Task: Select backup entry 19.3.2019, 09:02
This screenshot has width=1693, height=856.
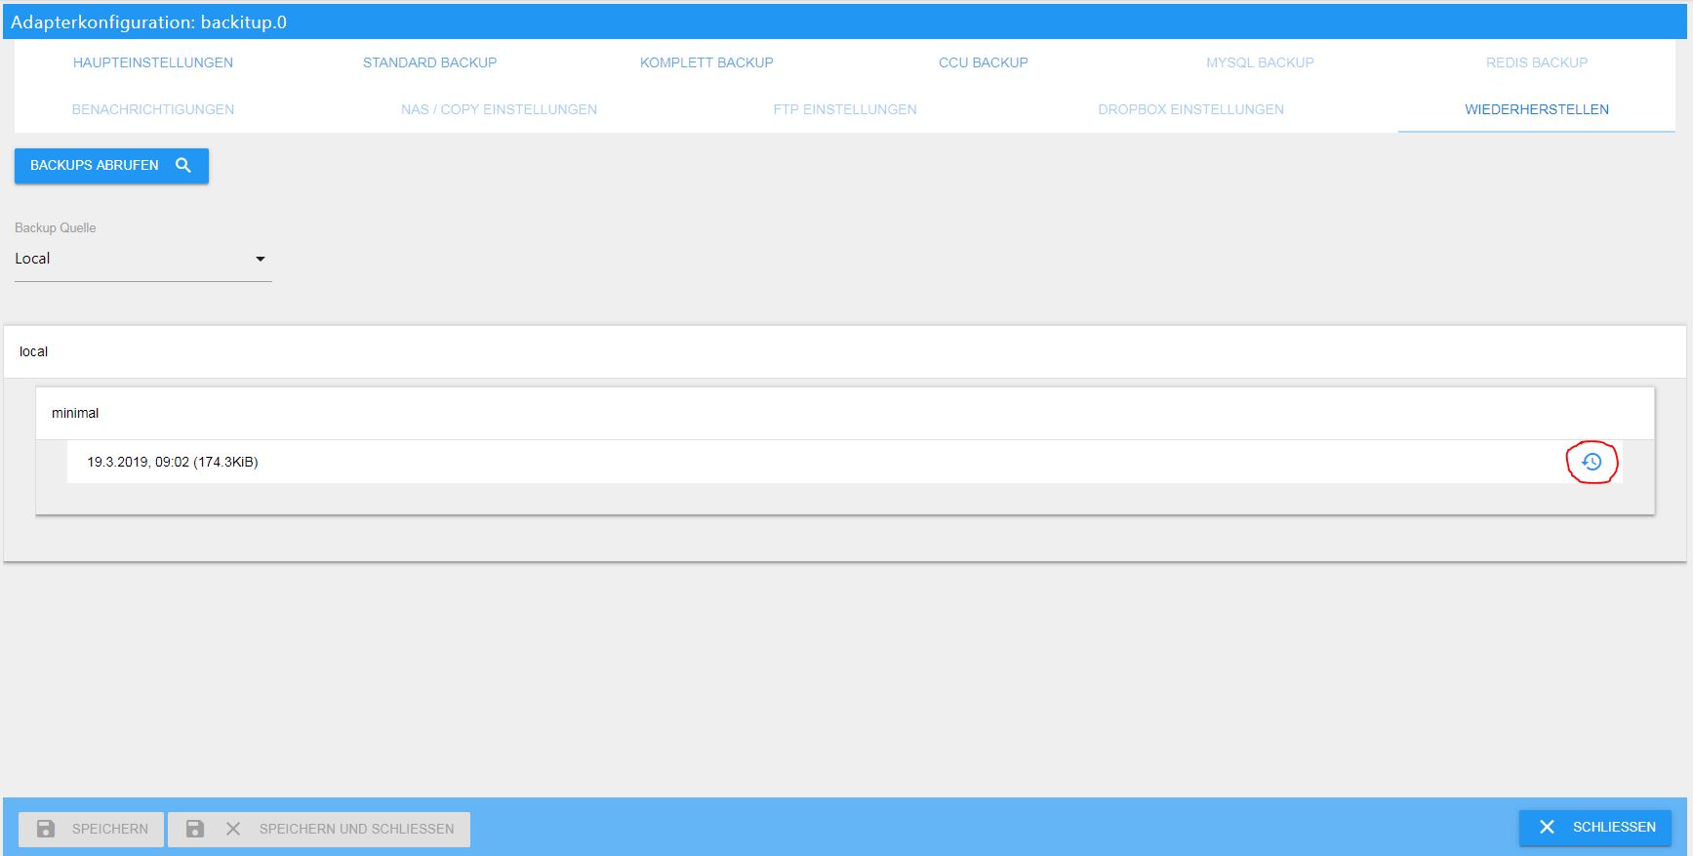Action: (x=844, y=462)
